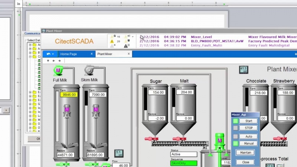Click the unacknowledged alarms icon showing 16
This screenshot has height=167, width=297.
113,36
